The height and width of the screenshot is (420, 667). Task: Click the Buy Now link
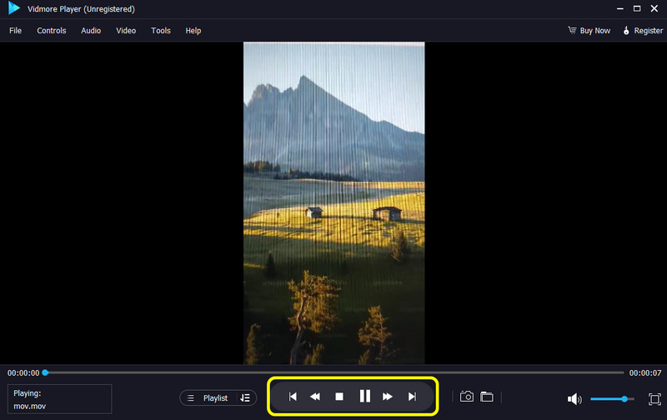(589, 31)
